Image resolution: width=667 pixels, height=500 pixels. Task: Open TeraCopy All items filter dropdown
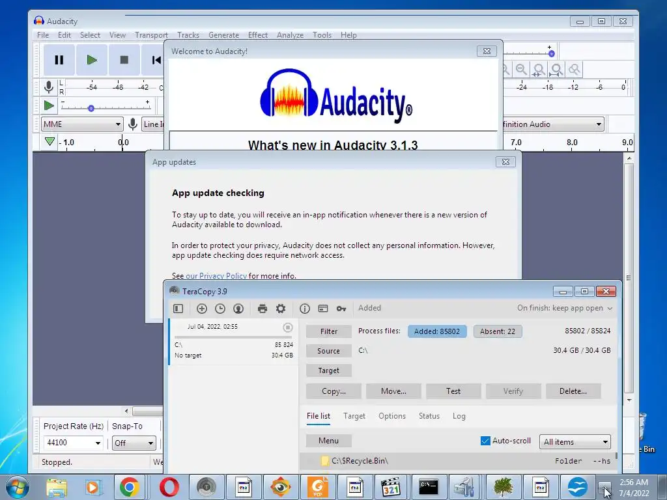pos(575,442)
